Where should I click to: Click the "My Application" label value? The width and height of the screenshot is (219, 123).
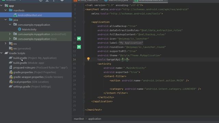point(131,43)
